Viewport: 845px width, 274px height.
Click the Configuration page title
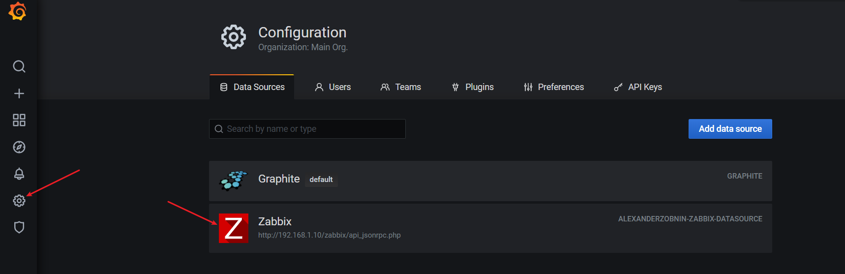tap(302, 32)
